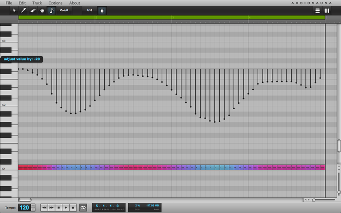Open the 1/16 grid size dropdown

pos(89,10)
